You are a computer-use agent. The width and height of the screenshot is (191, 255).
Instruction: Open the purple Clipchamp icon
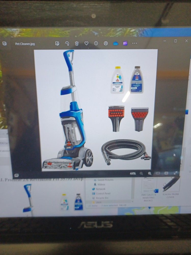click(125, 43)
